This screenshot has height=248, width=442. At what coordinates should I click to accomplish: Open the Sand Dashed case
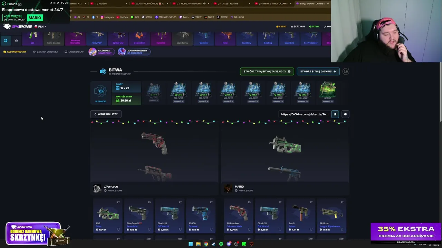[x=54, y=38]
